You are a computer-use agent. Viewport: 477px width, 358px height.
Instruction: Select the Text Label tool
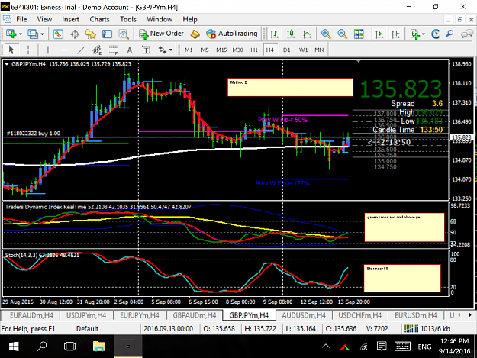point(146,50)
